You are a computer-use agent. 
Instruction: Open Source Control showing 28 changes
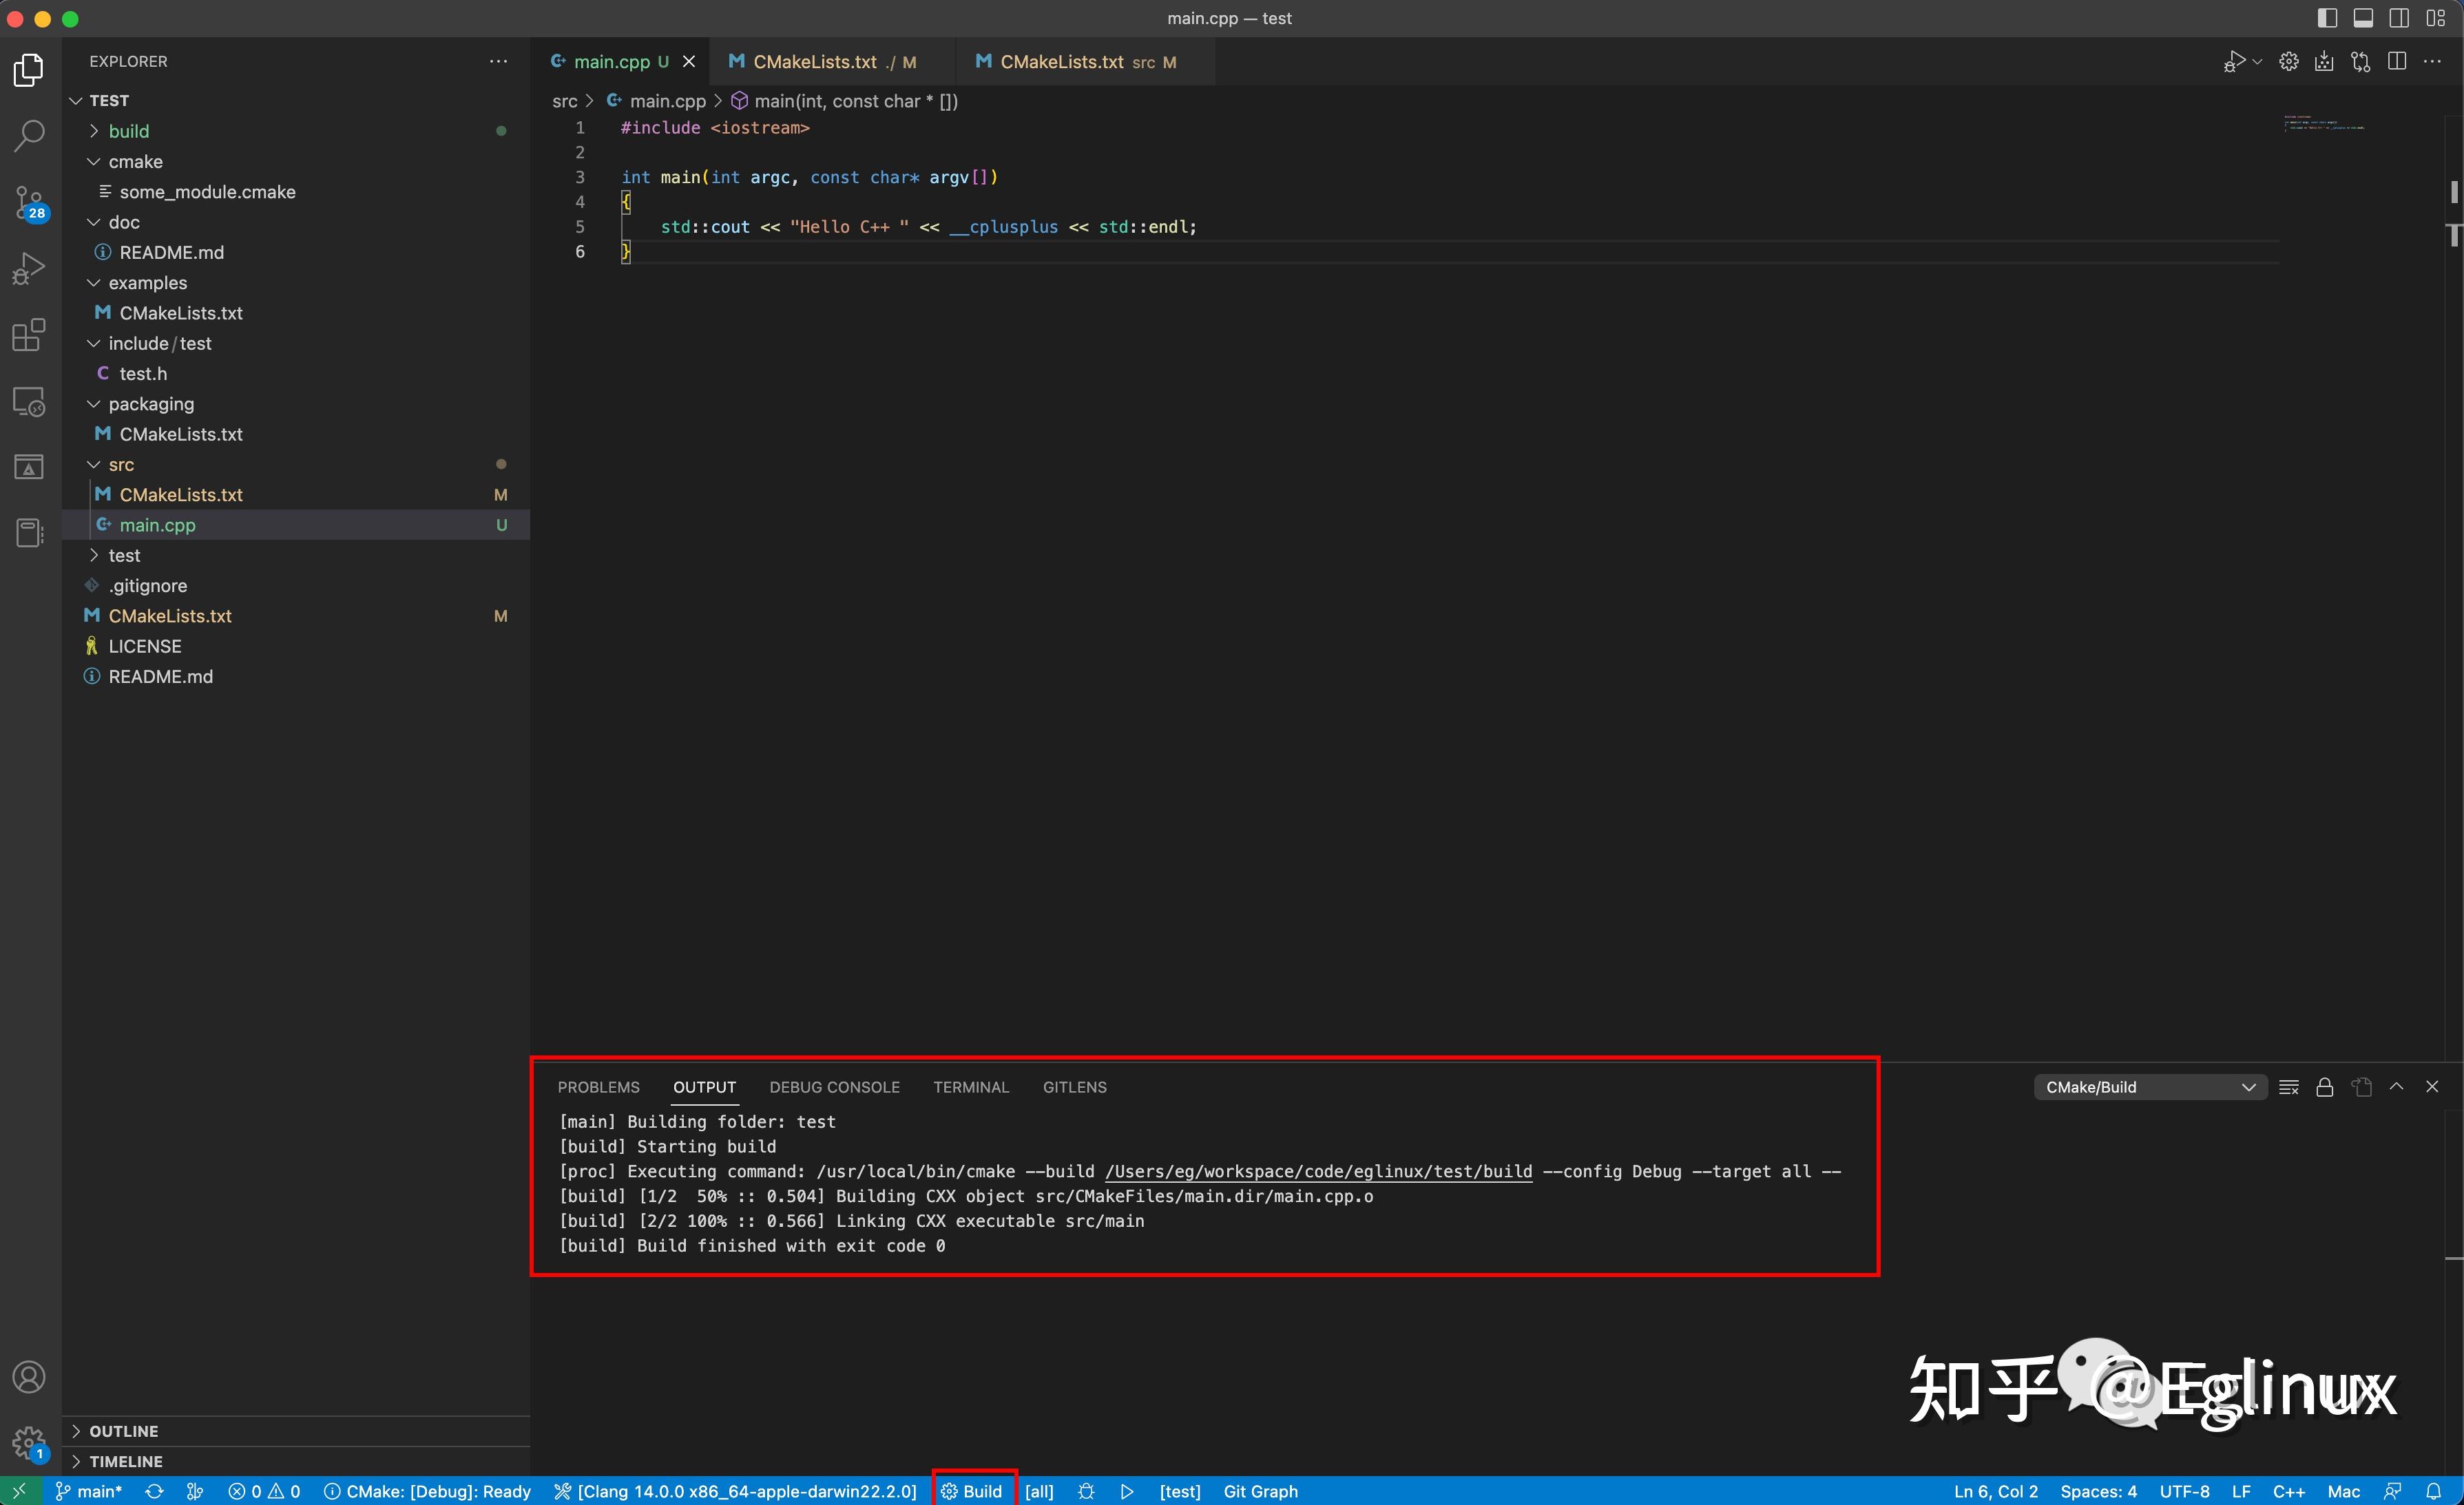[x=29, y=201]
